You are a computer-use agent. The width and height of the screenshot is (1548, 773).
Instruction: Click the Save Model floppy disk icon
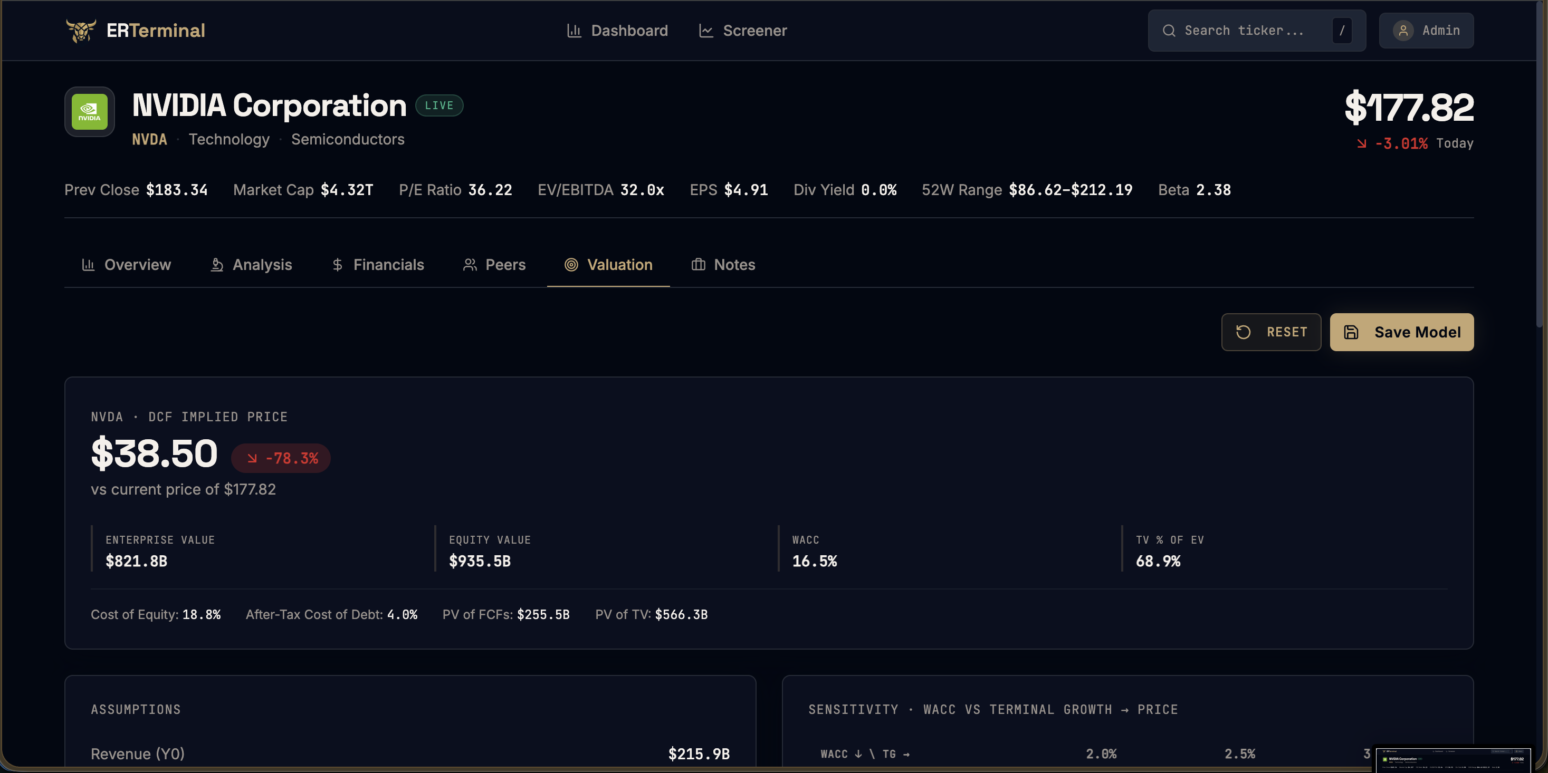point(1351,332)
